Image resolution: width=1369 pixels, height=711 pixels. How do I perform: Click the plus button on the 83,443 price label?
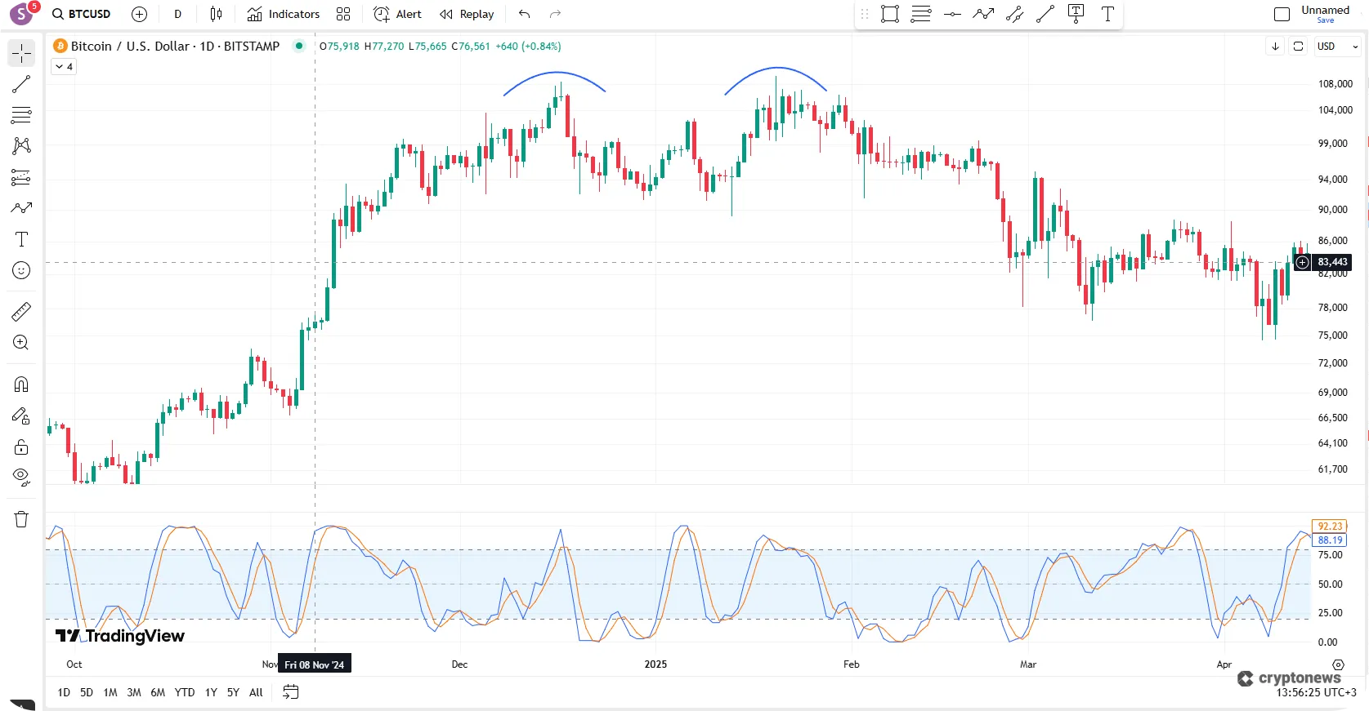[x=1302, y=262]
